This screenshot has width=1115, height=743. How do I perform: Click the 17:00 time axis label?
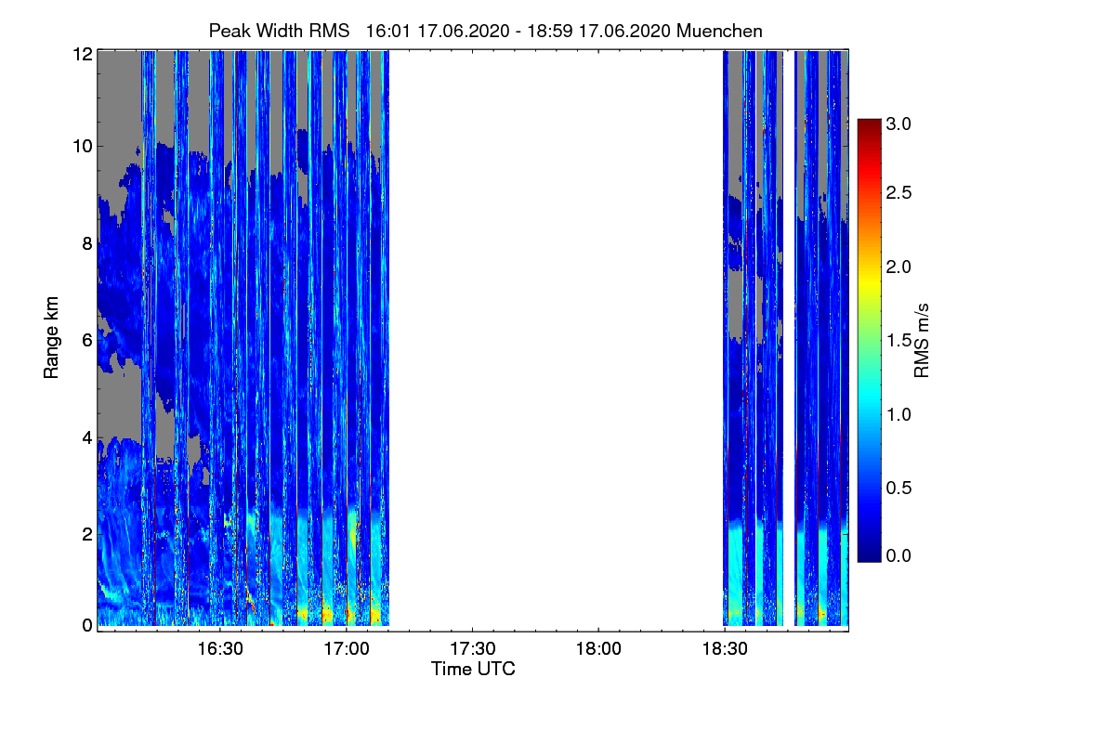click(x=347, y=650)
